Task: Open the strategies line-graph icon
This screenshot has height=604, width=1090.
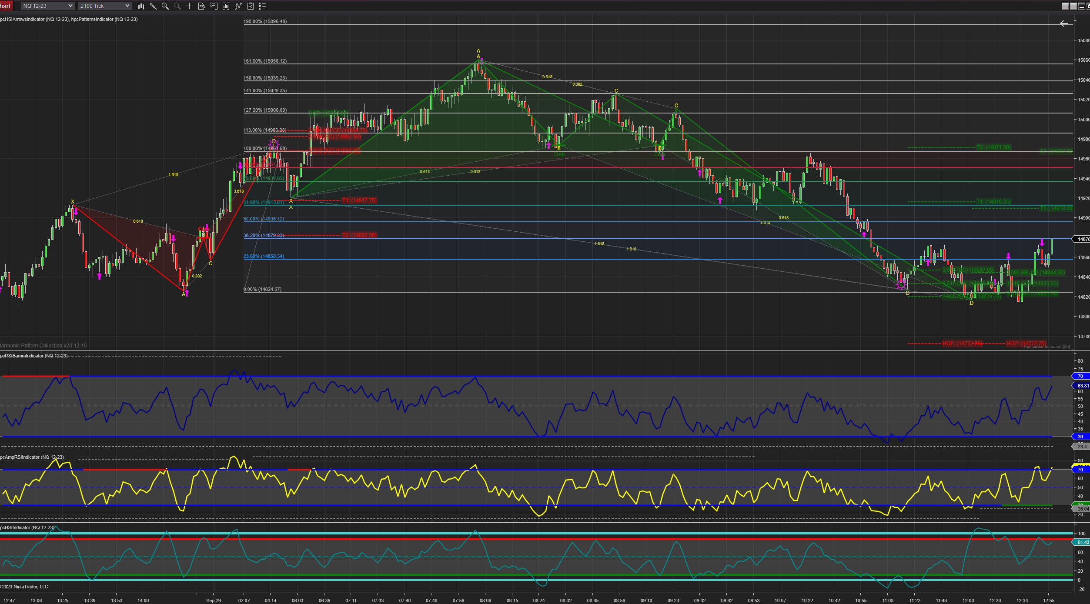Action: coord(238,6)
